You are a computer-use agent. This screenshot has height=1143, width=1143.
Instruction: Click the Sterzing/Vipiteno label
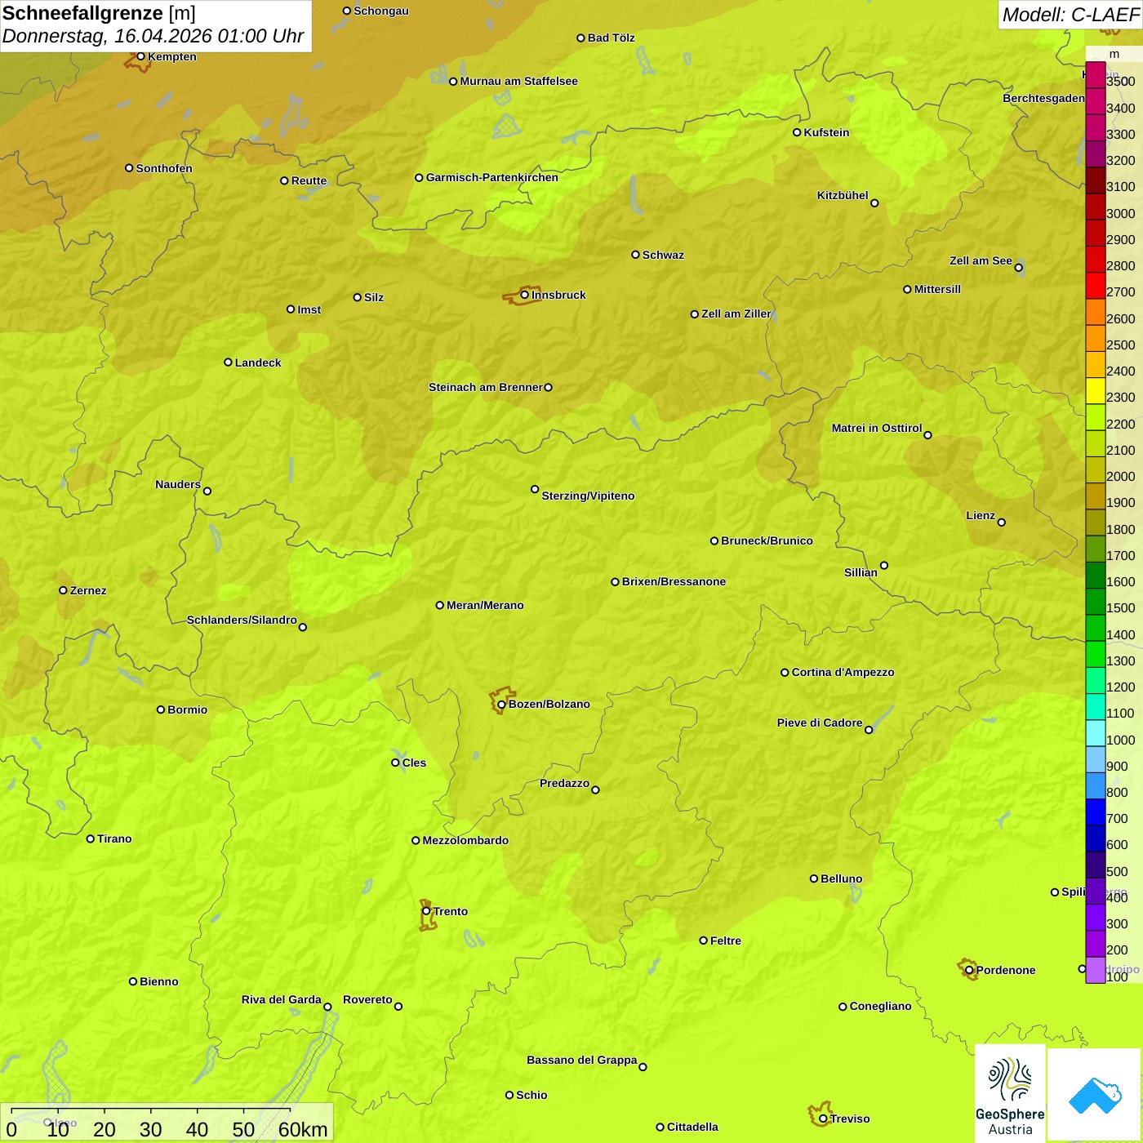click(588, 496)
